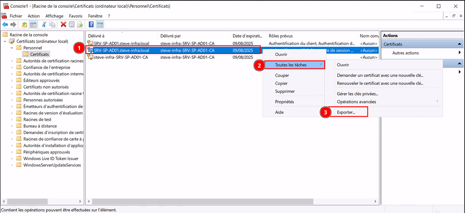Screen dimensions: 465x213
Task: Collapse the Personnel folder node
Action: click(x=12, y=48)
